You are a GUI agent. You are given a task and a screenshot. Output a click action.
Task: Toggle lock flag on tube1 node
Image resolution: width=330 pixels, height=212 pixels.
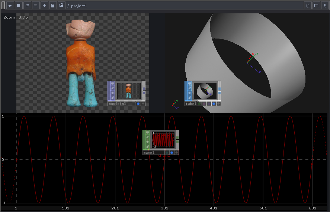190,98
